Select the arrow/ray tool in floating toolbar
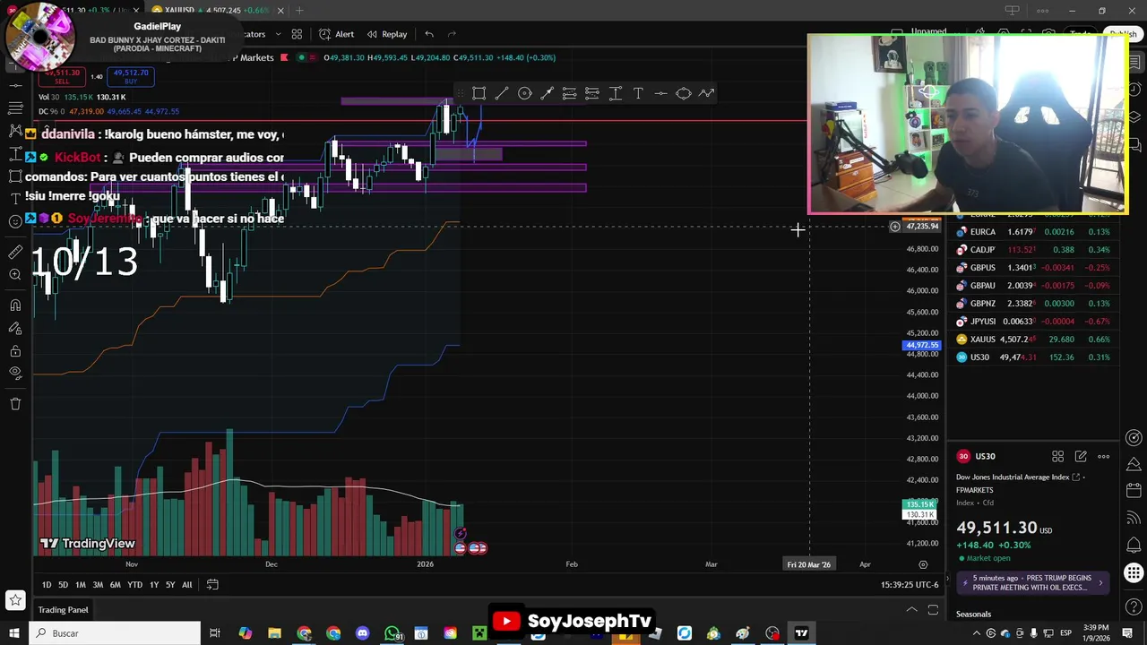This screenshot has width=1147, height=645. point(547,93)
